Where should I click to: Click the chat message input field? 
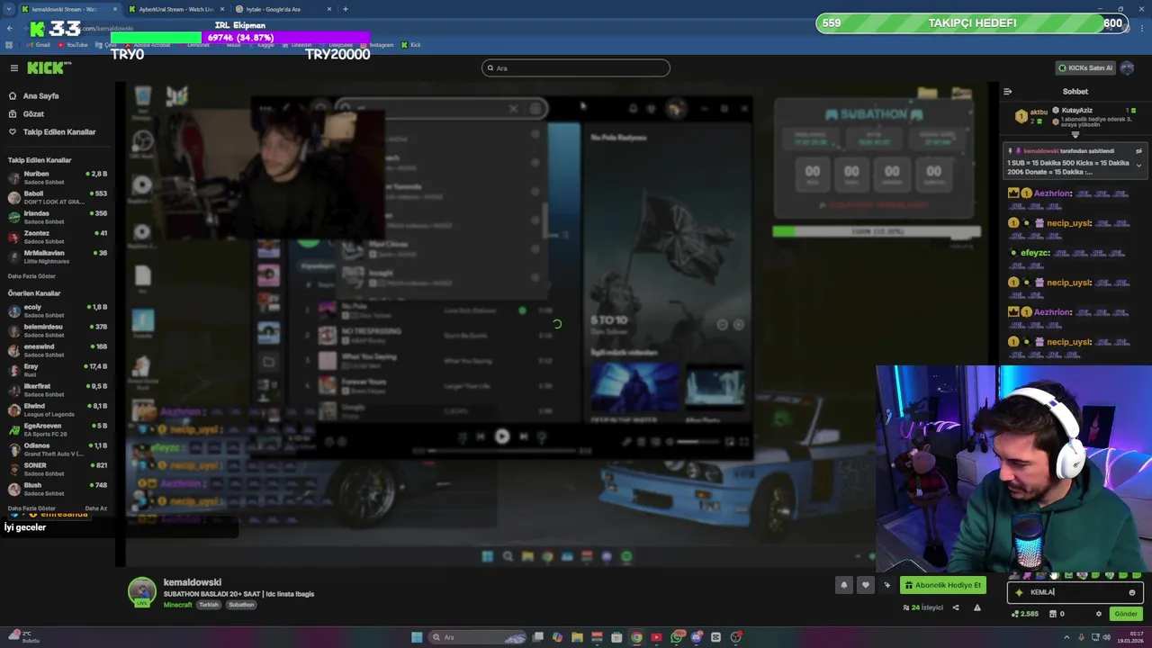[x=1075, y=592]
